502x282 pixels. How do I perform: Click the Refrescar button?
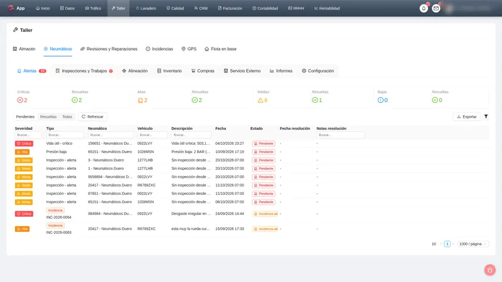coord(92,117)
